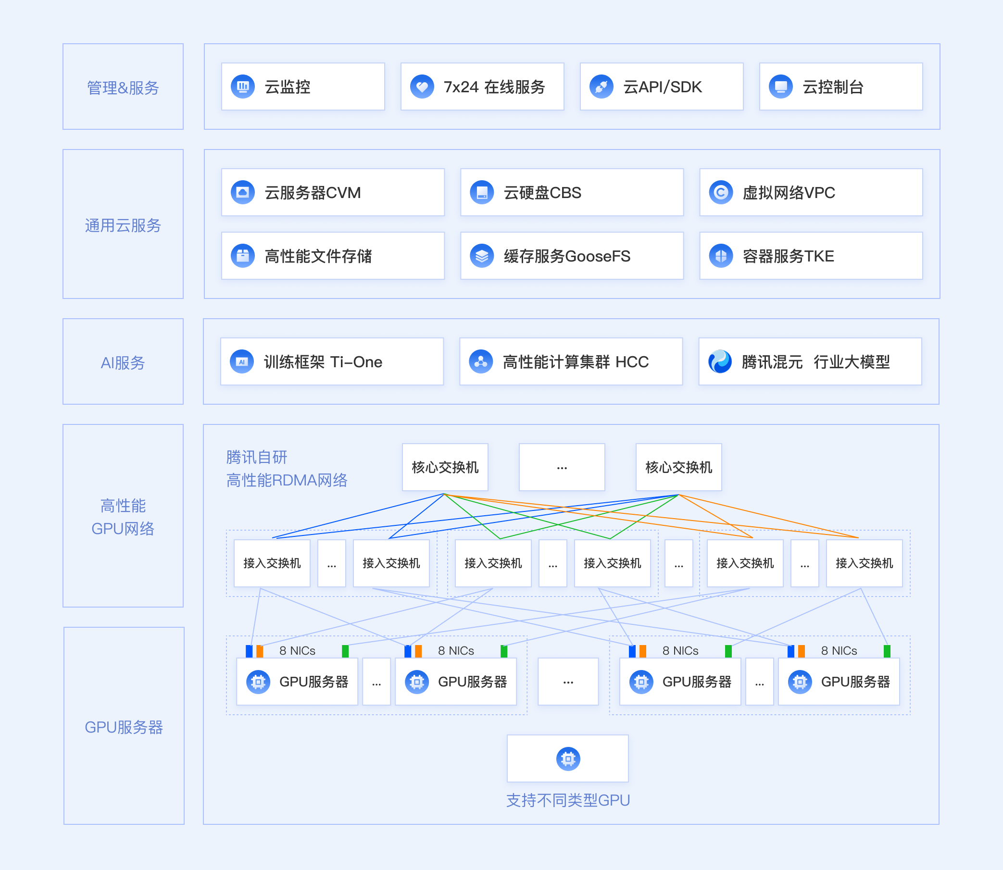Click the 腾讯混元 logo icon
Screen dimensions: 1003x870
pos(719,361)
